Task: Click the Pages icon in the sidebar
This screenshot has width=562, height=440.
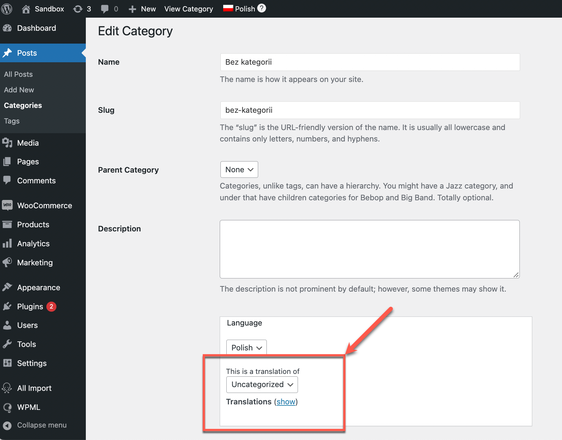Action: [x=7, y=162]
